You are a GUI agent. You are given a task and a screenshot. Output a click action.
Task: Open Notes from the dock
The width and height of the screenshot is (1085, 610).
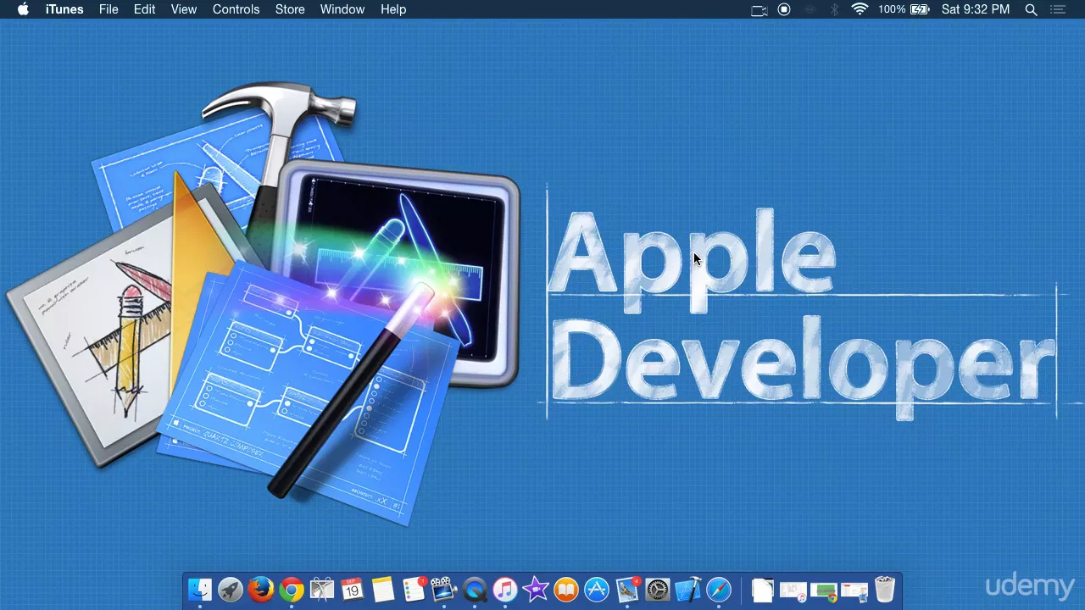pyautogui.click(x=383, y=590)
